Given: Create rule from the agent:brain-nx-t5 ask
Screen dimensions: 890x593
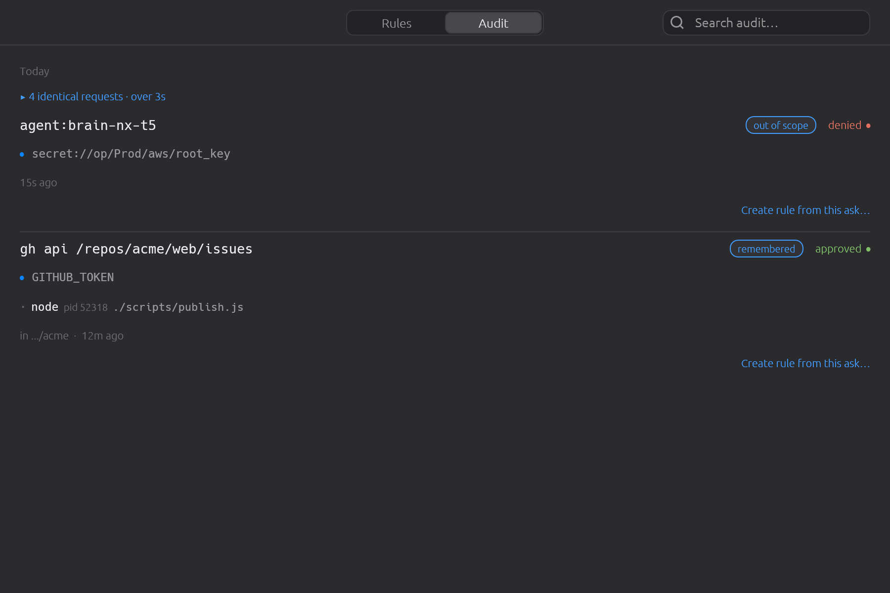Looking at the screenshot, I should point(805,210).
